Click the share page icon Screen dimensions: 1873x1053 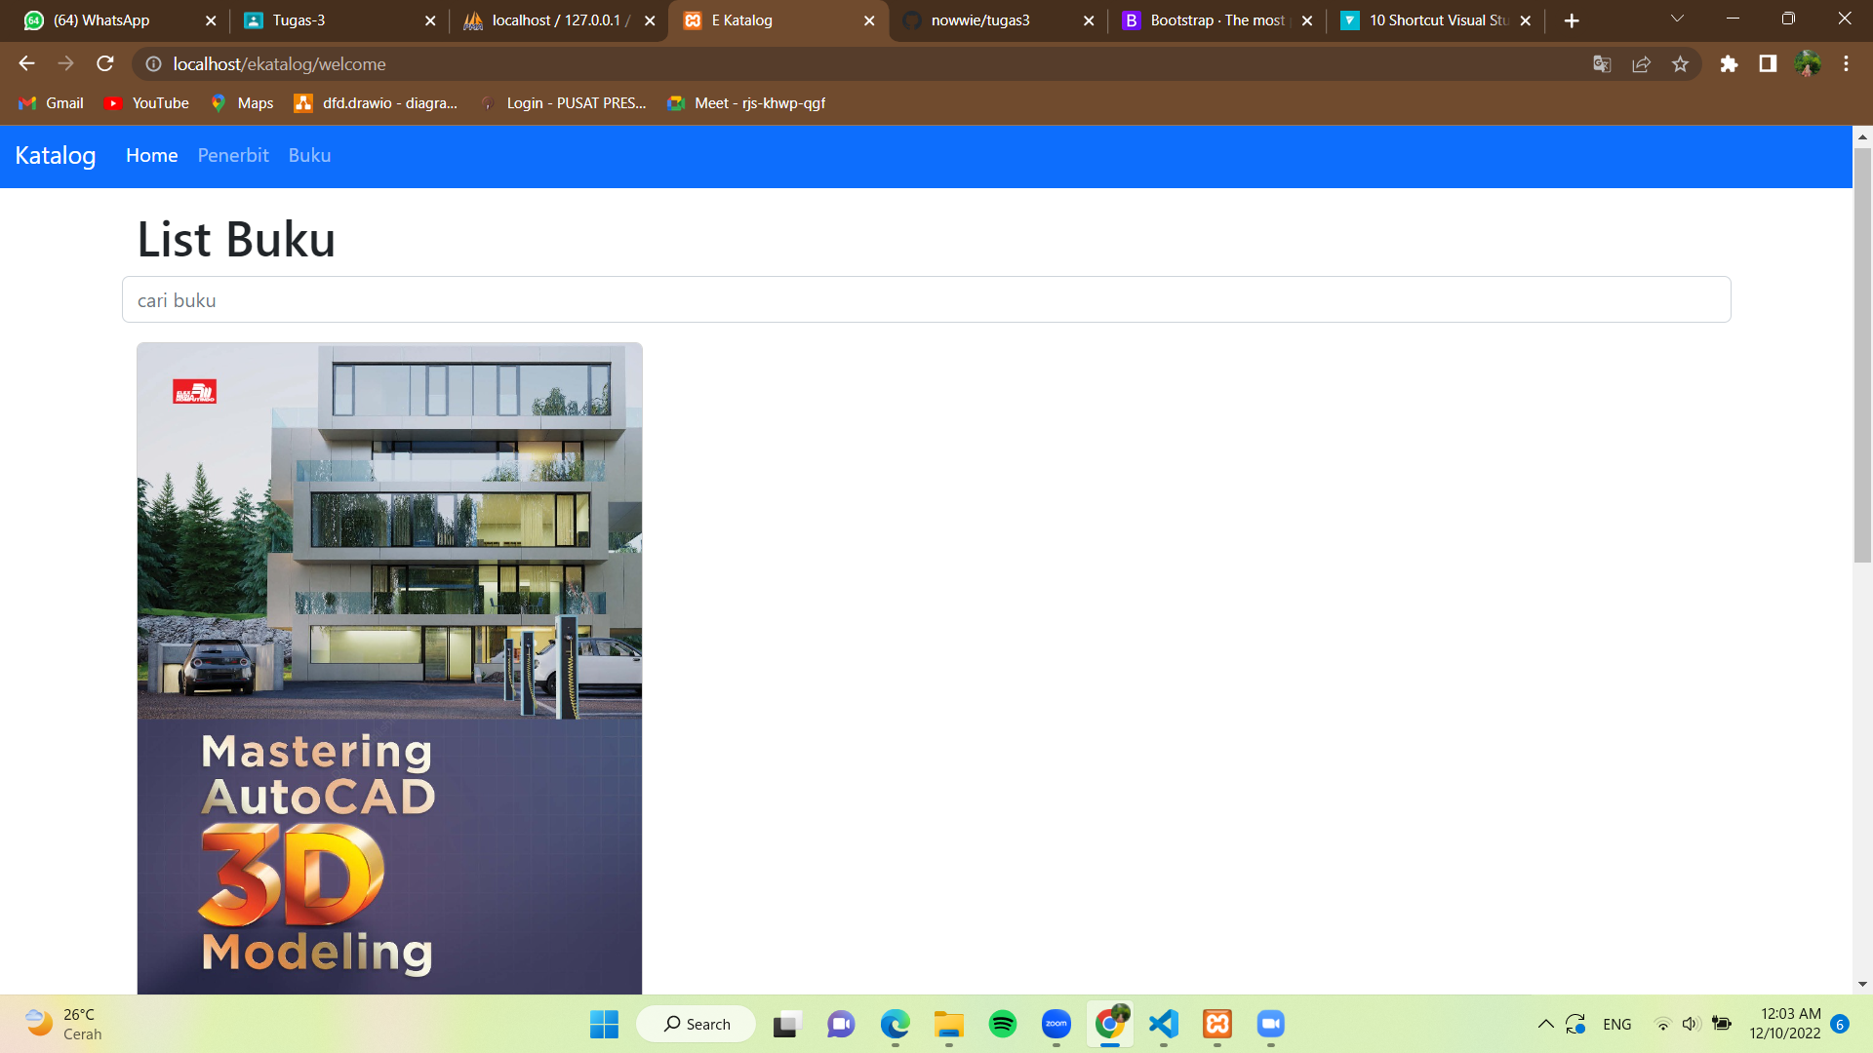tap(1641, 63)
